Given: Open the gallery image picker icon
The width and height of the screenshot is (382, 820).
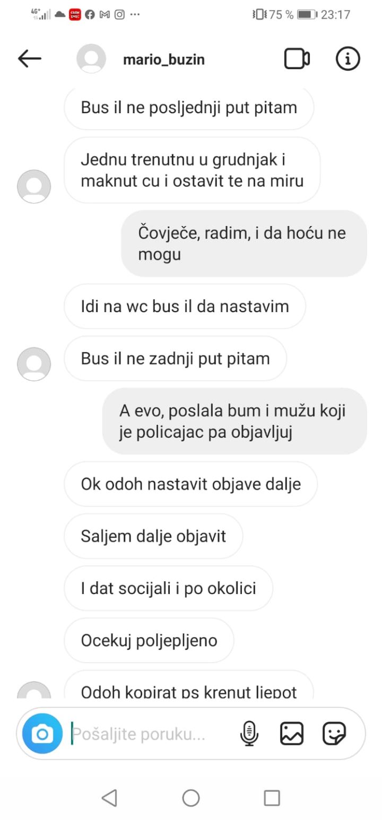Looking at the screenshot, I should click(292, 734).
